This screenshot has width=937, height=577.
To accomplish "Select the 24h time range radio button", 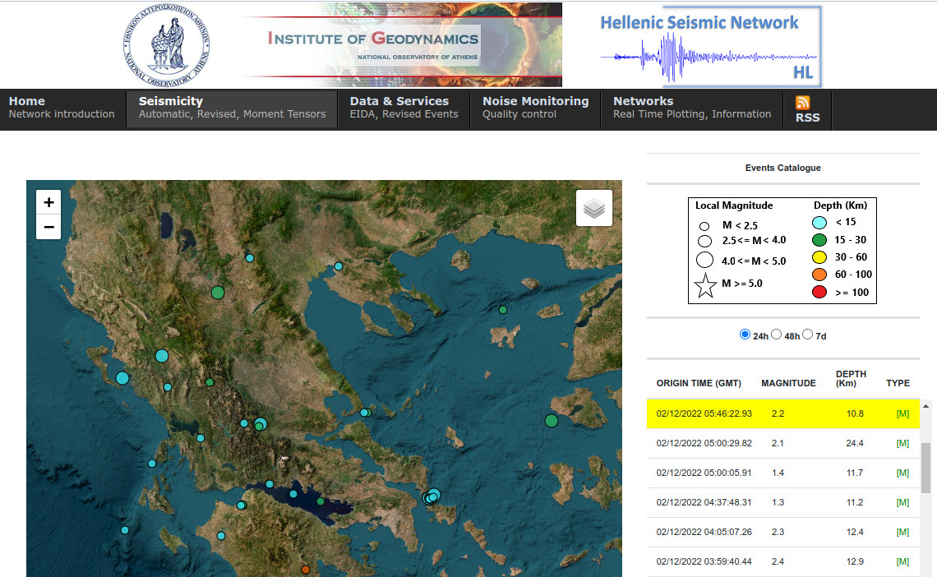I will [745, 335].
